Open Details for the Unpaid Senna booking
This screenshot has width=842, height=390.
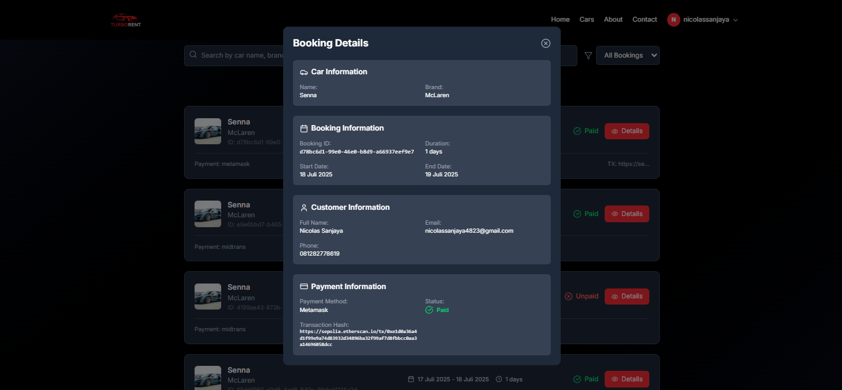pos(626,297)
